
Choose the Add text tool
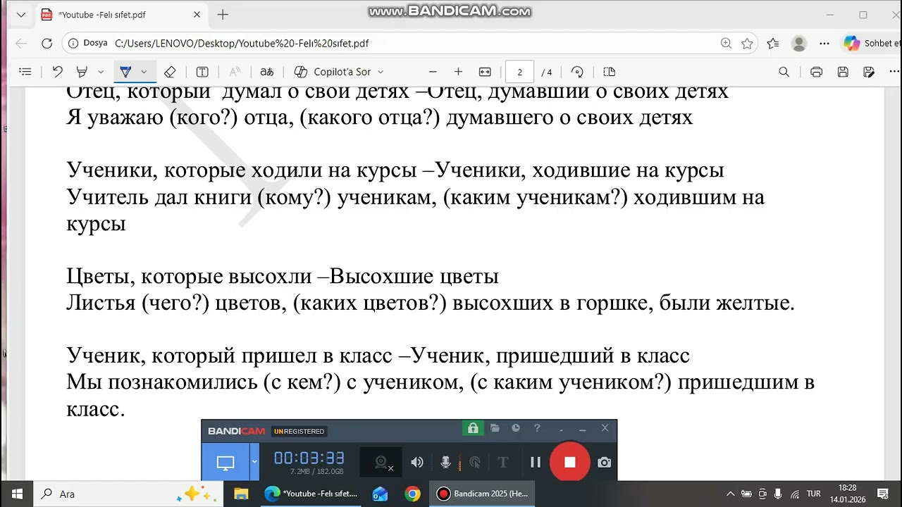tap(202, 72)
